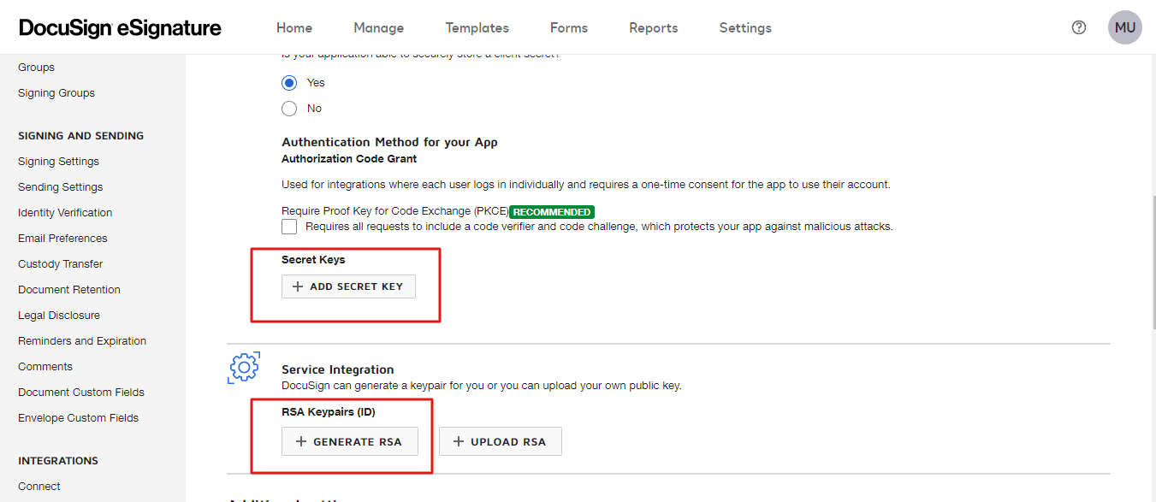Open the Reports tab
Screen dimensions: 1156x502
653,28
